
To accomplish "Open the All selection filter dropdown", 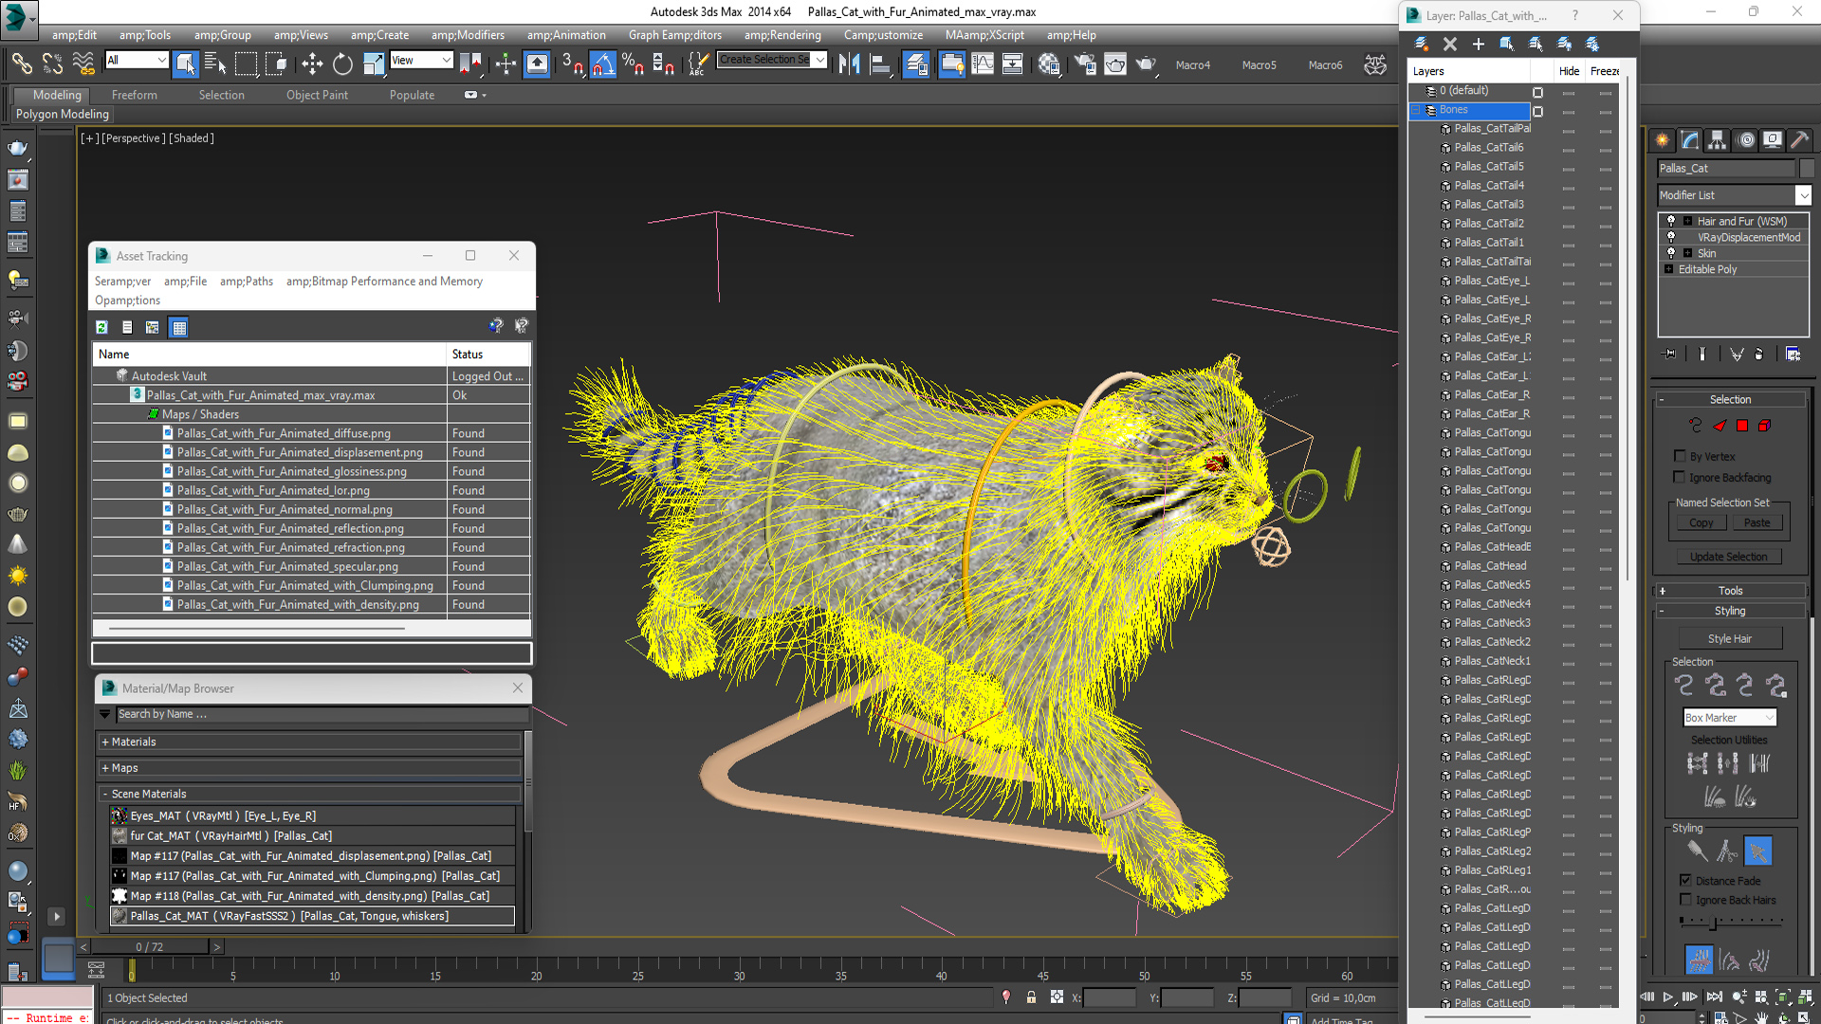I will [137, 60].
